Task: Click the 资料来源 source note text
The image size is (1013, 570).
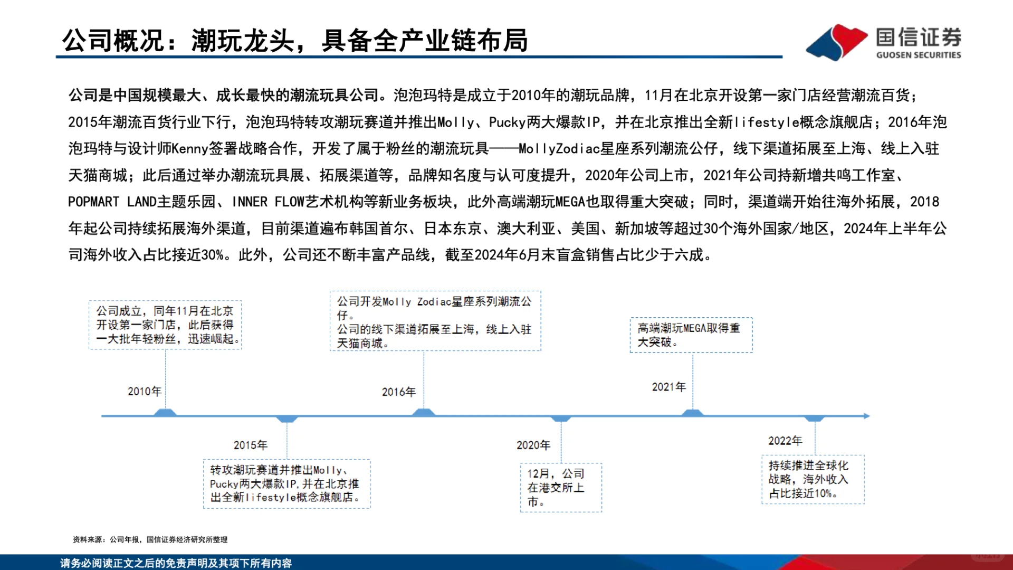Action: tap(150, 539)
